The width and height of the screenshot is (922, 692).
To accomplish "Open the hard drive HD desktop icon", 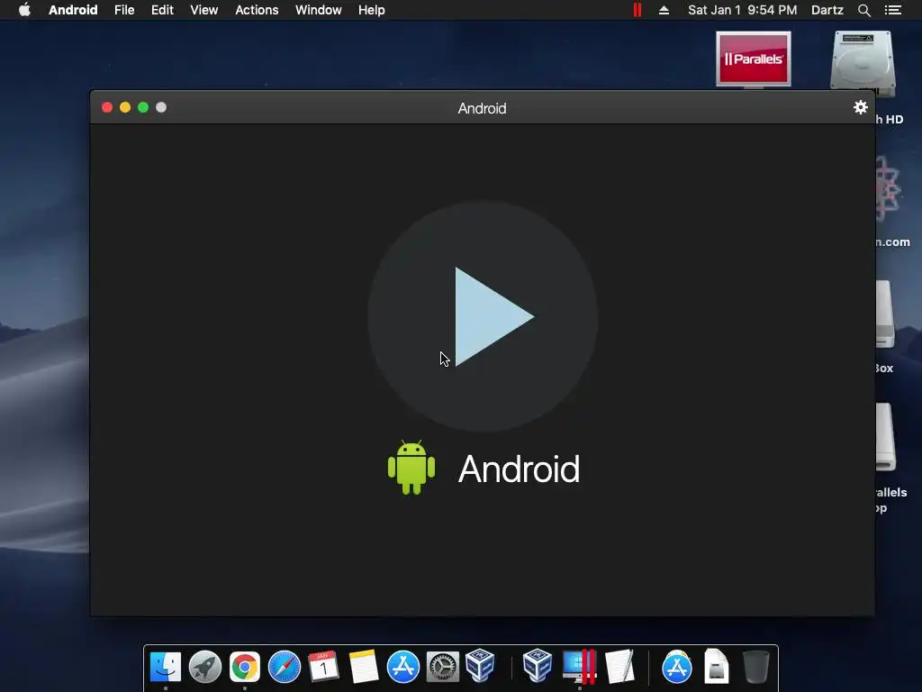I will (x=863, y=64).
